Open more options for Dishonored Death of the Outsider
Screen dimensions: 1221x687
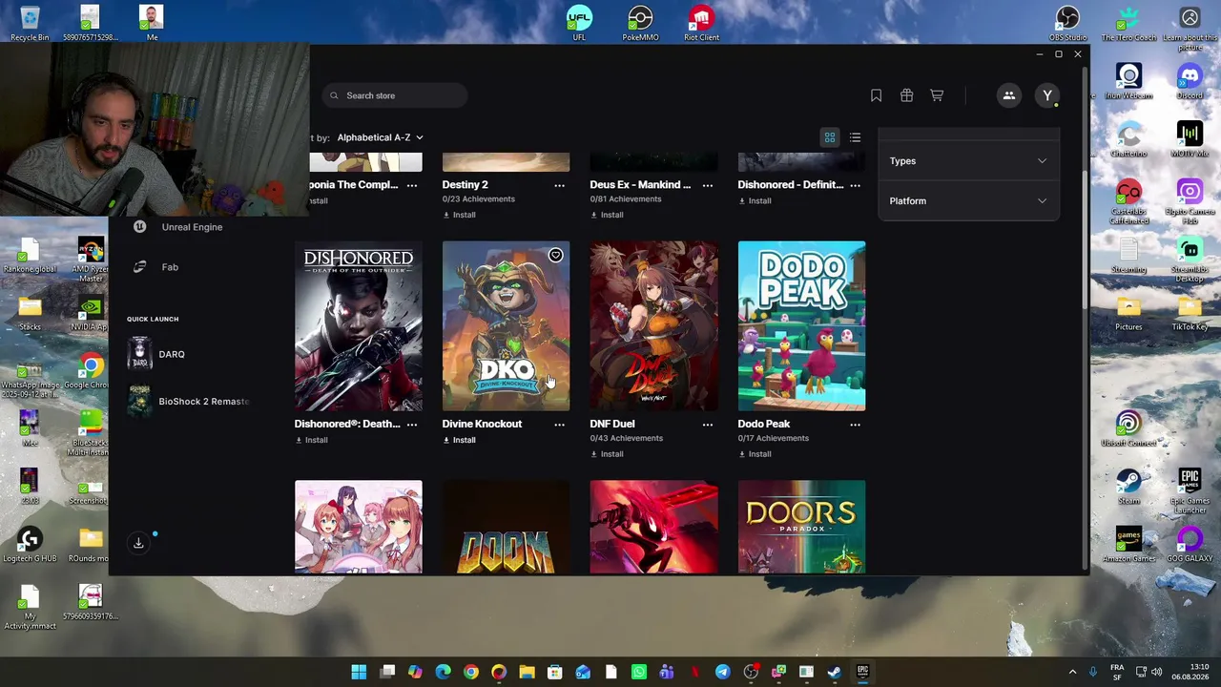click(x=412, y=425)
